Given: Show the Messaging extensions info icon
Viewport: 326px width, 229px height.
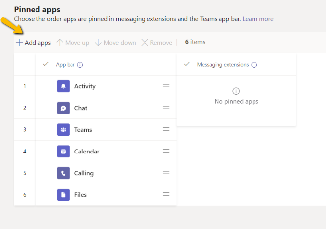Looking at the screenshot, I should [254, 65].
